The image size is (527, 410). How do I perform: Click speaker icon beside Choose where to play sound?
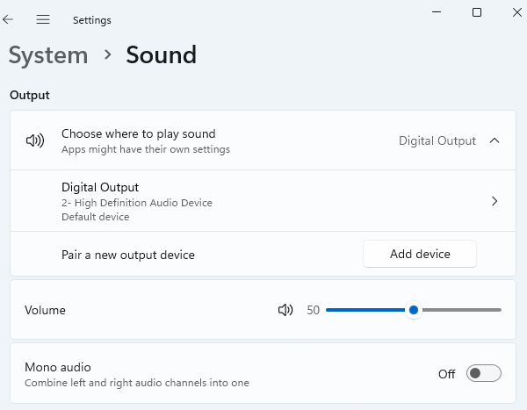pos(35,140)
